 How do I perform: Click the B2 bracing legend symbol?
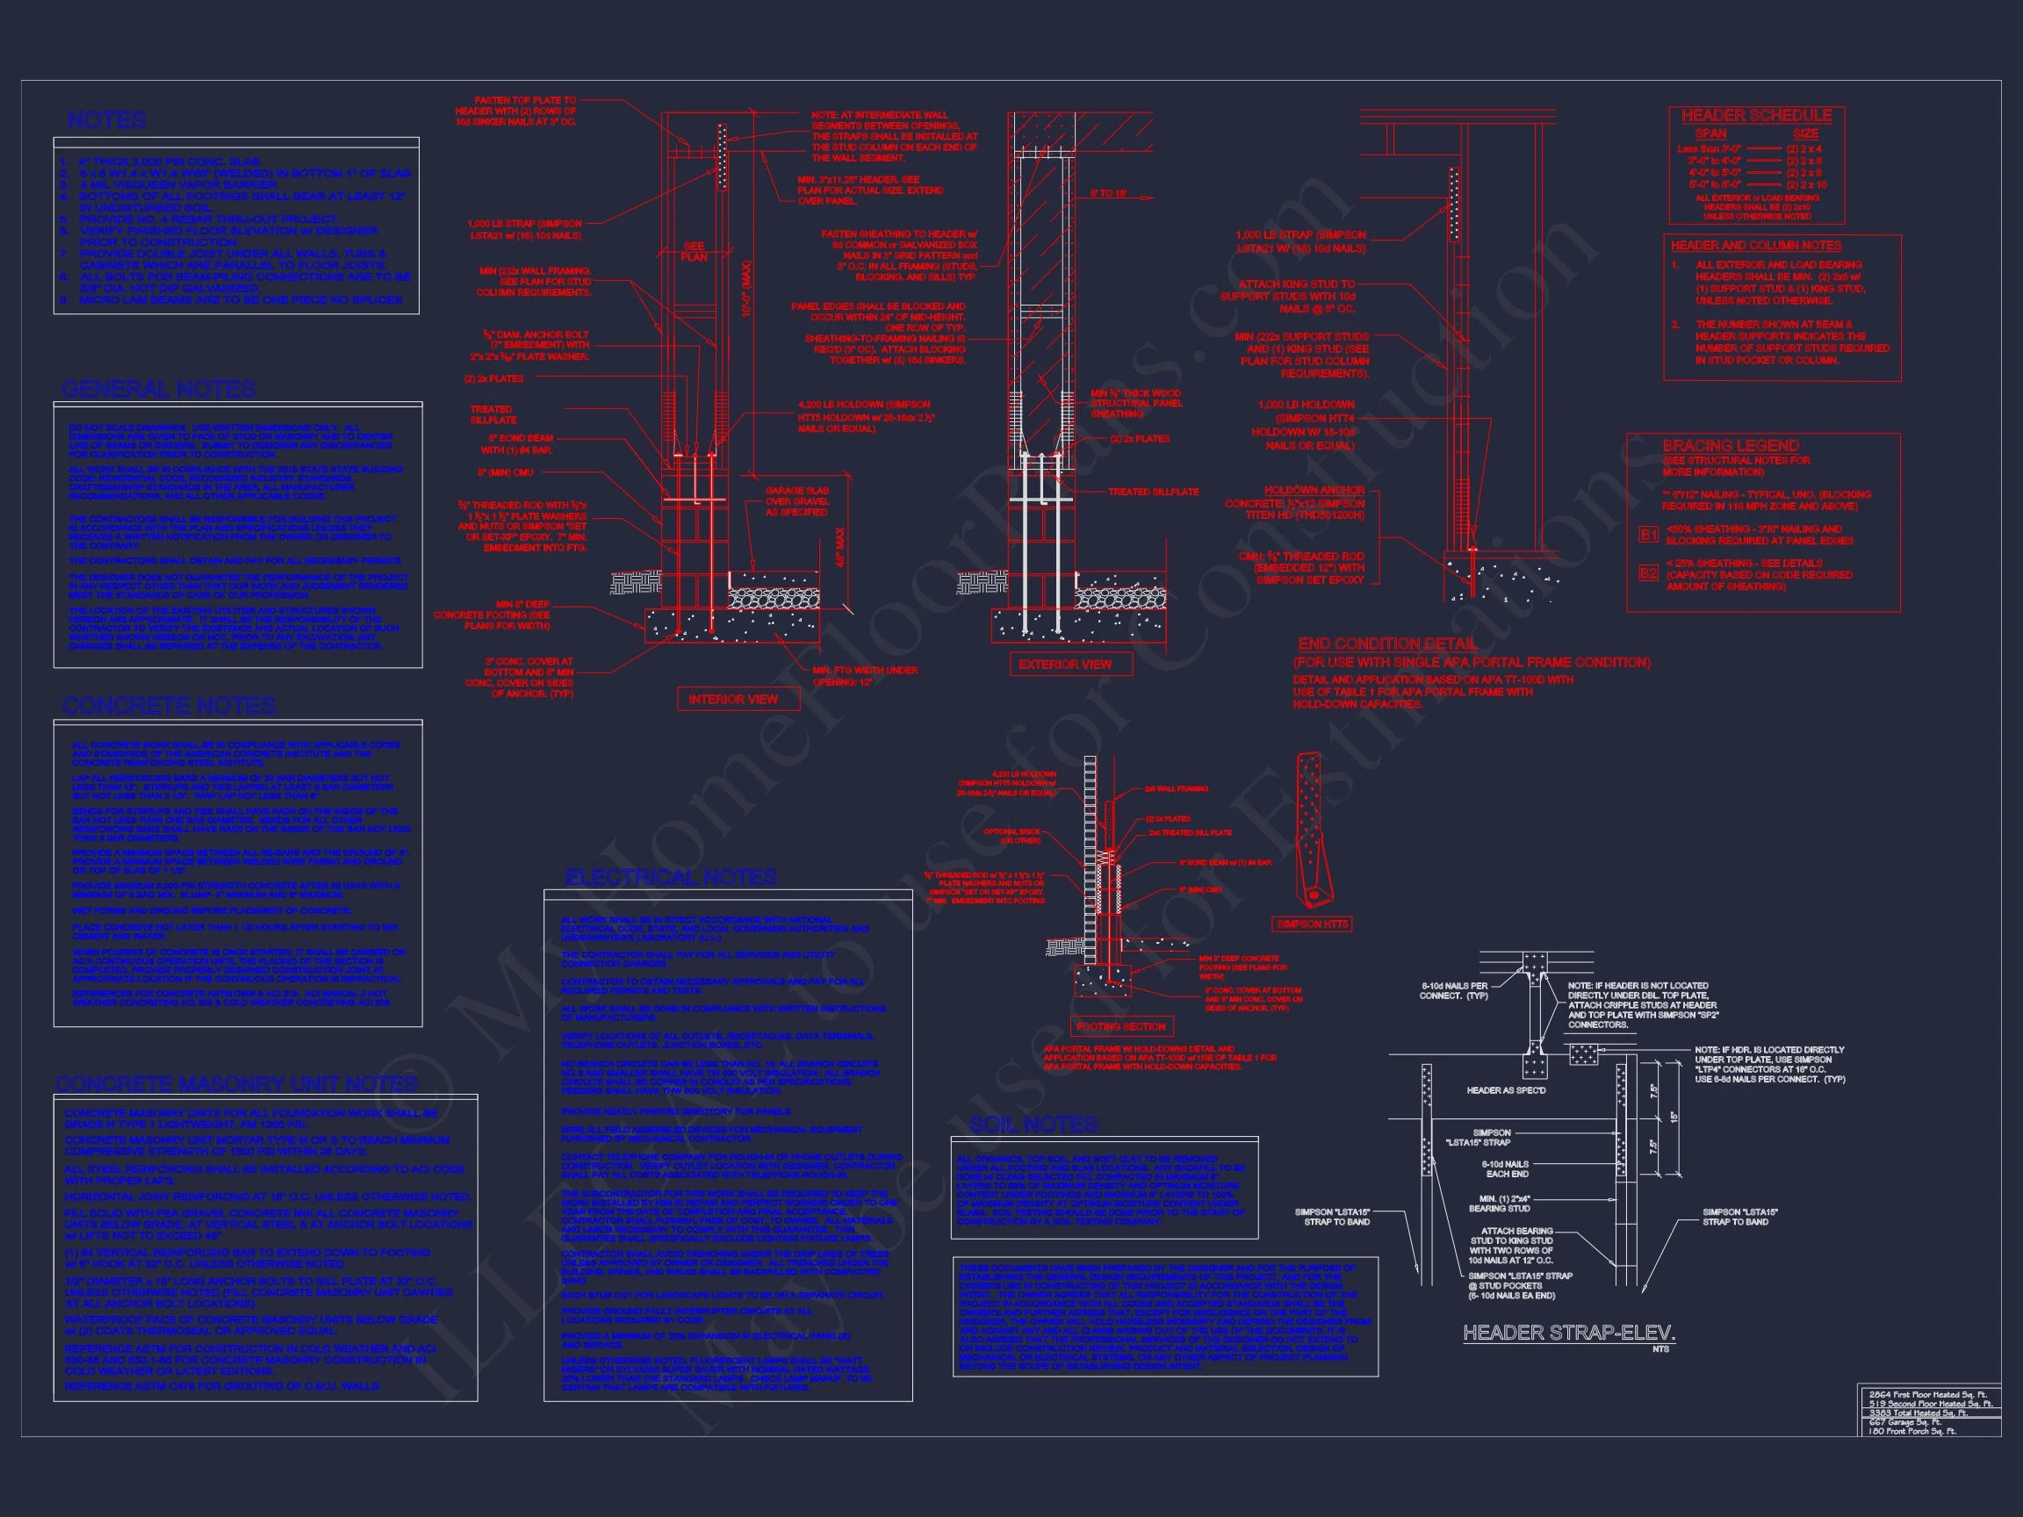pyautogui.click(x=1648, y=573)
